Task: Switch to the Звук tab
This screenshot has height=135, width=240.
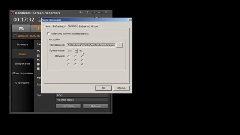Action: pos(48,26)
